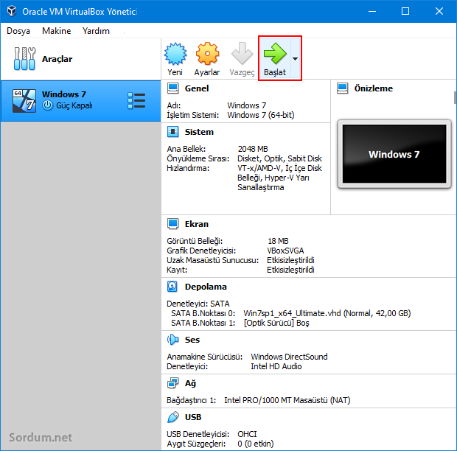The image size is (457, 451).
Task: Open the Makine menu
Action: click(57, 31)
